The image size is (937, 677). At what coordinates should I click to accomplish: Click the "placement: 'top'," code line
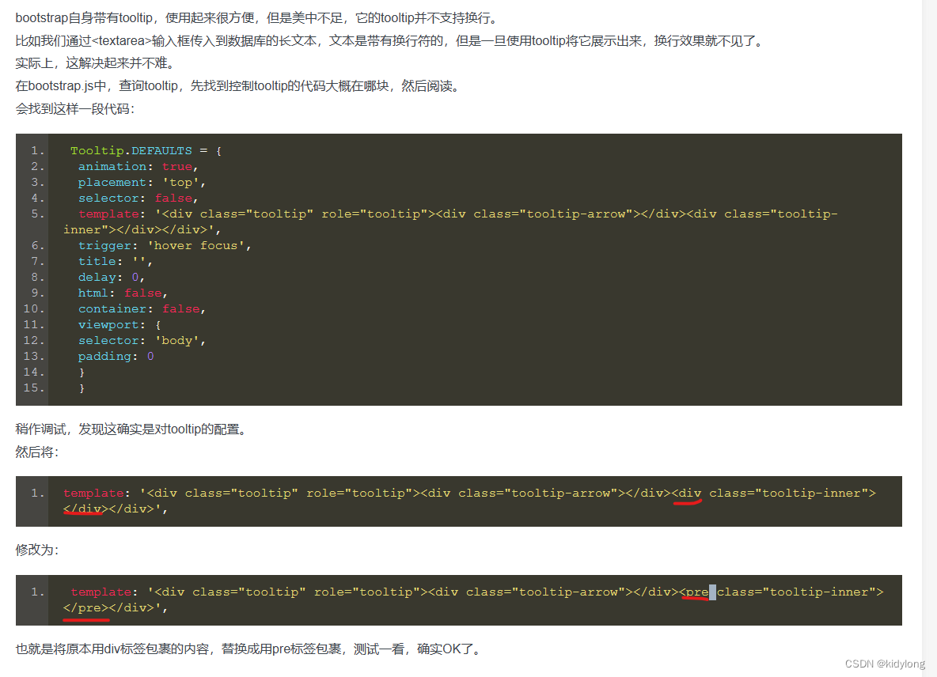tap(142, 182)
